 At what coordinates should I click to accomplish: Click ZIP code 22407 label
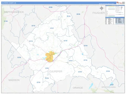pyautogui.click(x=112, y=85)
